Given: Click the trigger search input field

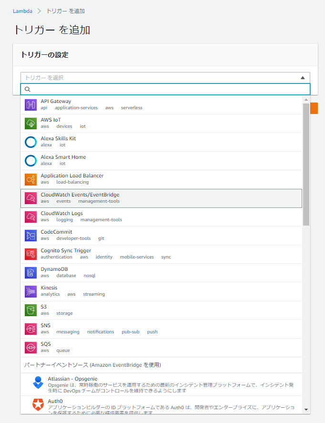Looking at the screenshot, I should pos(165,89).
